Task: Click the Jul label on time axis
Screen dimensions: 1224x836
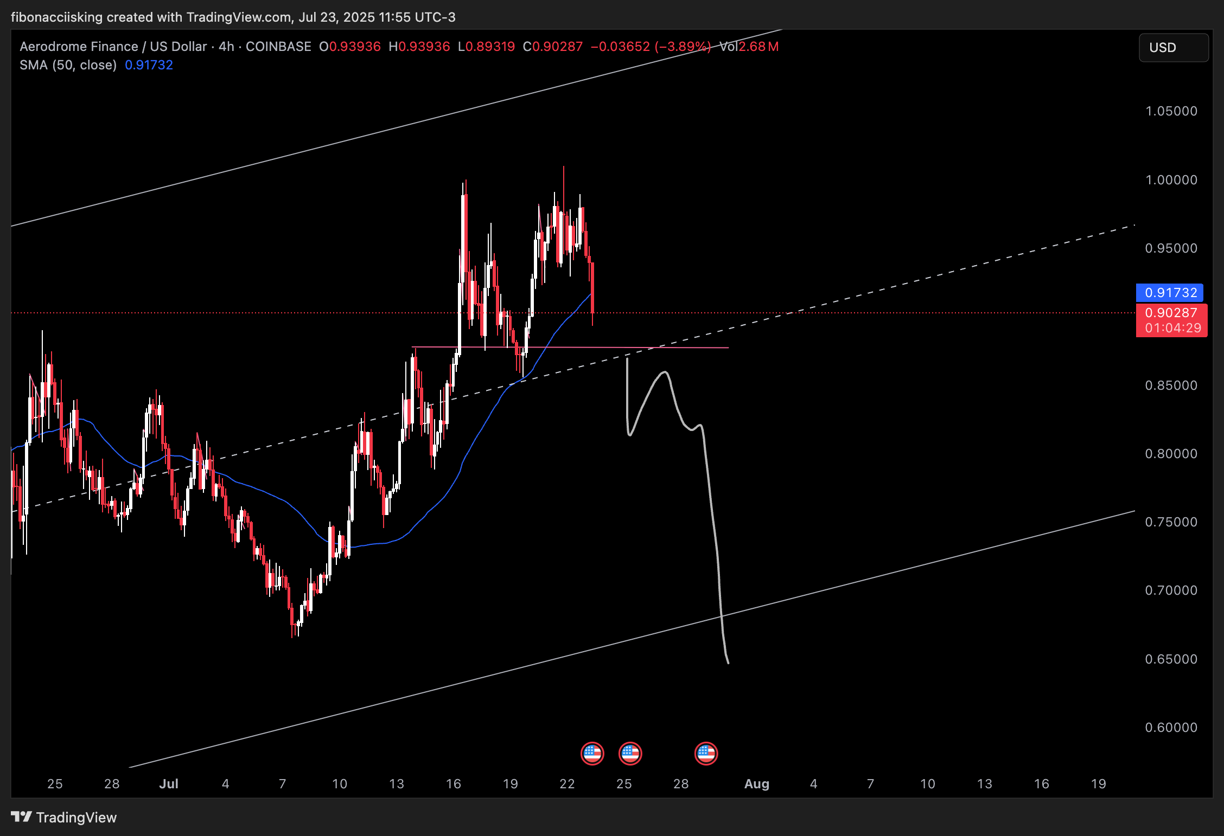Action: click(x=169, y=784)
